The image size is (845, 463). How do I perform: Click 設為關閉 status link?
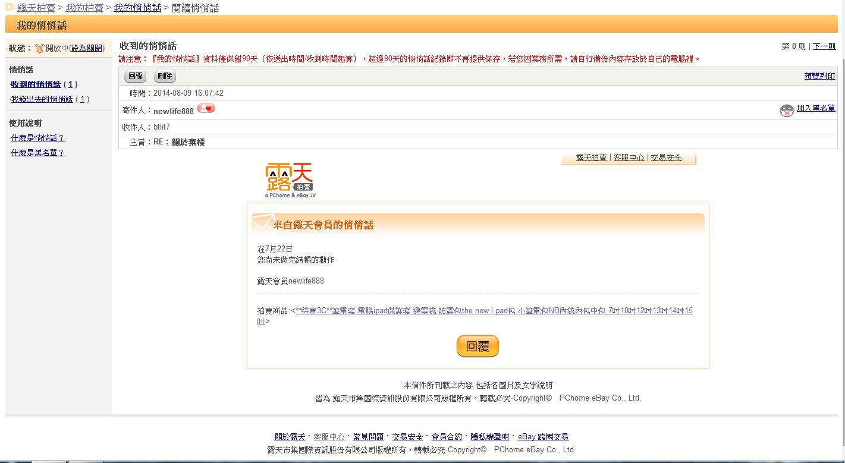[87, 48]
